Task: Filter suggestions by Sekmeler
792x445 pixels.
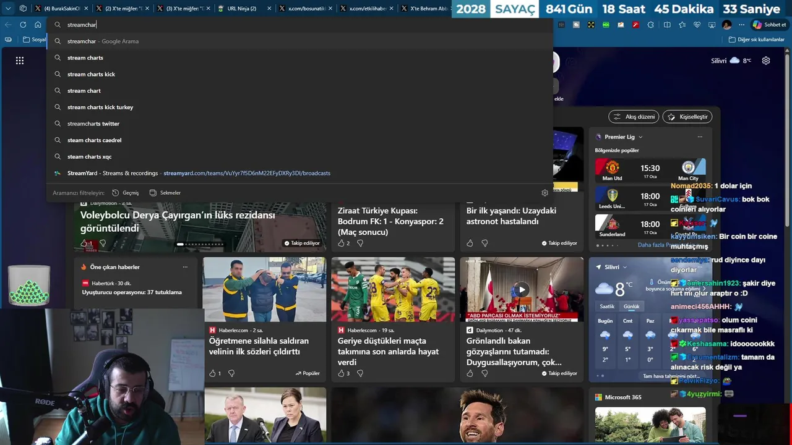Action: pos(165,193)
